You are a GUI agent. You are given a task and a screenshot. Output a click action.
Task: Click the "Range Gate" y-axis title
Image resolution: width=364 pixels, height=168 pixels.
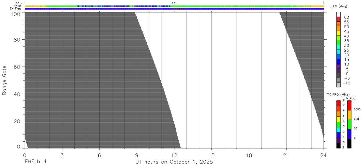[4, 80]
